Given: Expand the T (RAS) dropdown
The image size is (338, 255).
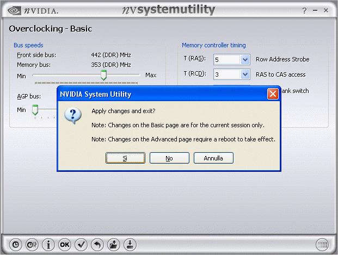Looking at the screenshot, I should [245, 59].
